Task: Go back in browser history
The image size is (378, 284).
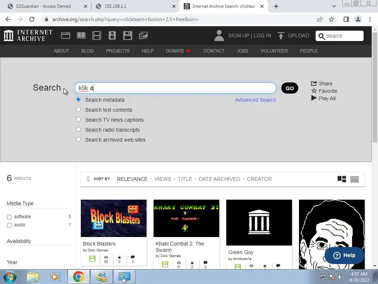Action: point(8,19)
